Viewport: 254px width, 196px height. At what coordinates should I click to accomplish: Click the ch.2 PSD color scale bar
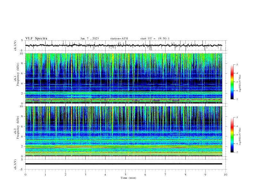click(x=232, y=135)
